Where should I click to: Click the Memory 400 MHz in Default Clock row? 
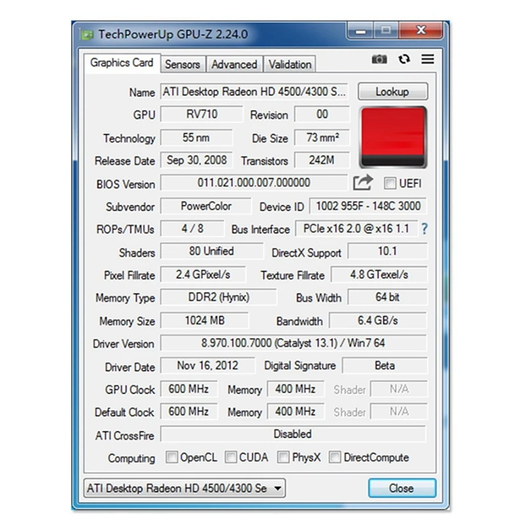pyautogui.click(x=295, y=412)
